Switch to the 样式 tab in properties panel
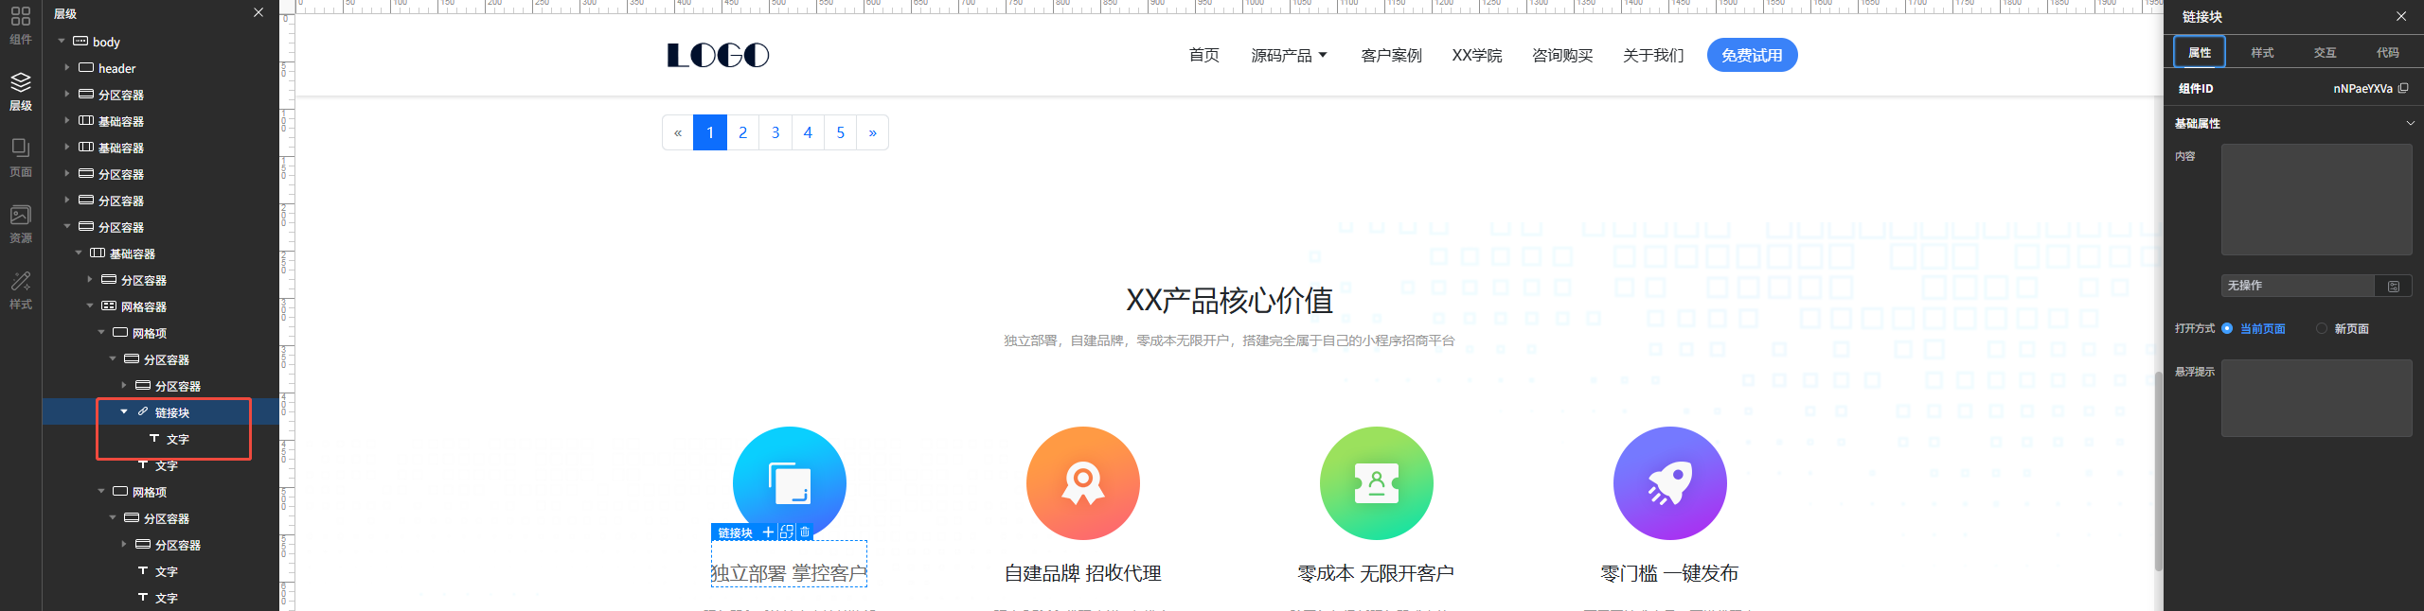The width and height of the screenshot is (2424, 611). coord(2262,52)
